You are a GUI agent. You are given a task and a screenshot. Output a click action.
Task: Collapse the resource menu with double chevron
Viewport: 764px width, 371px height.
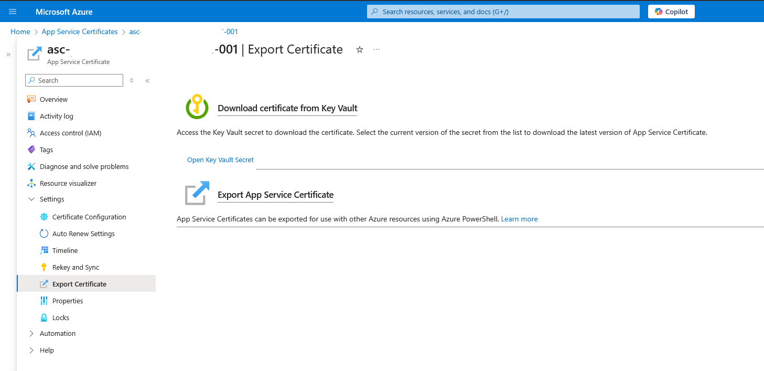point(147,80)
